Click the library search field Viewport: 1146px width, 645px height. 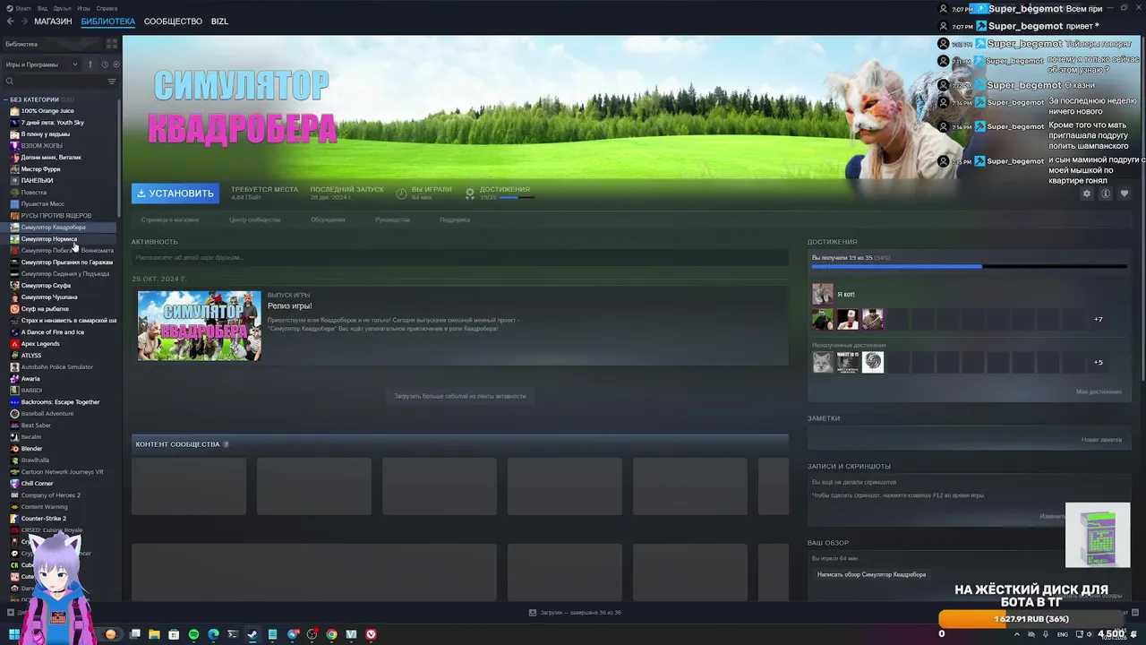pos(54,82)
